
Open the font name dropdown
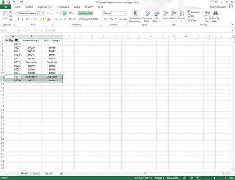click(x=36, y=13)
